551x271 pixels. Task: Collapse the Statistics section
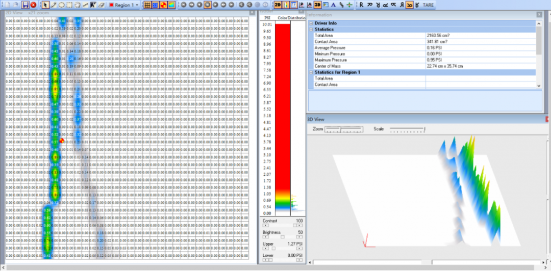[311, 30]
